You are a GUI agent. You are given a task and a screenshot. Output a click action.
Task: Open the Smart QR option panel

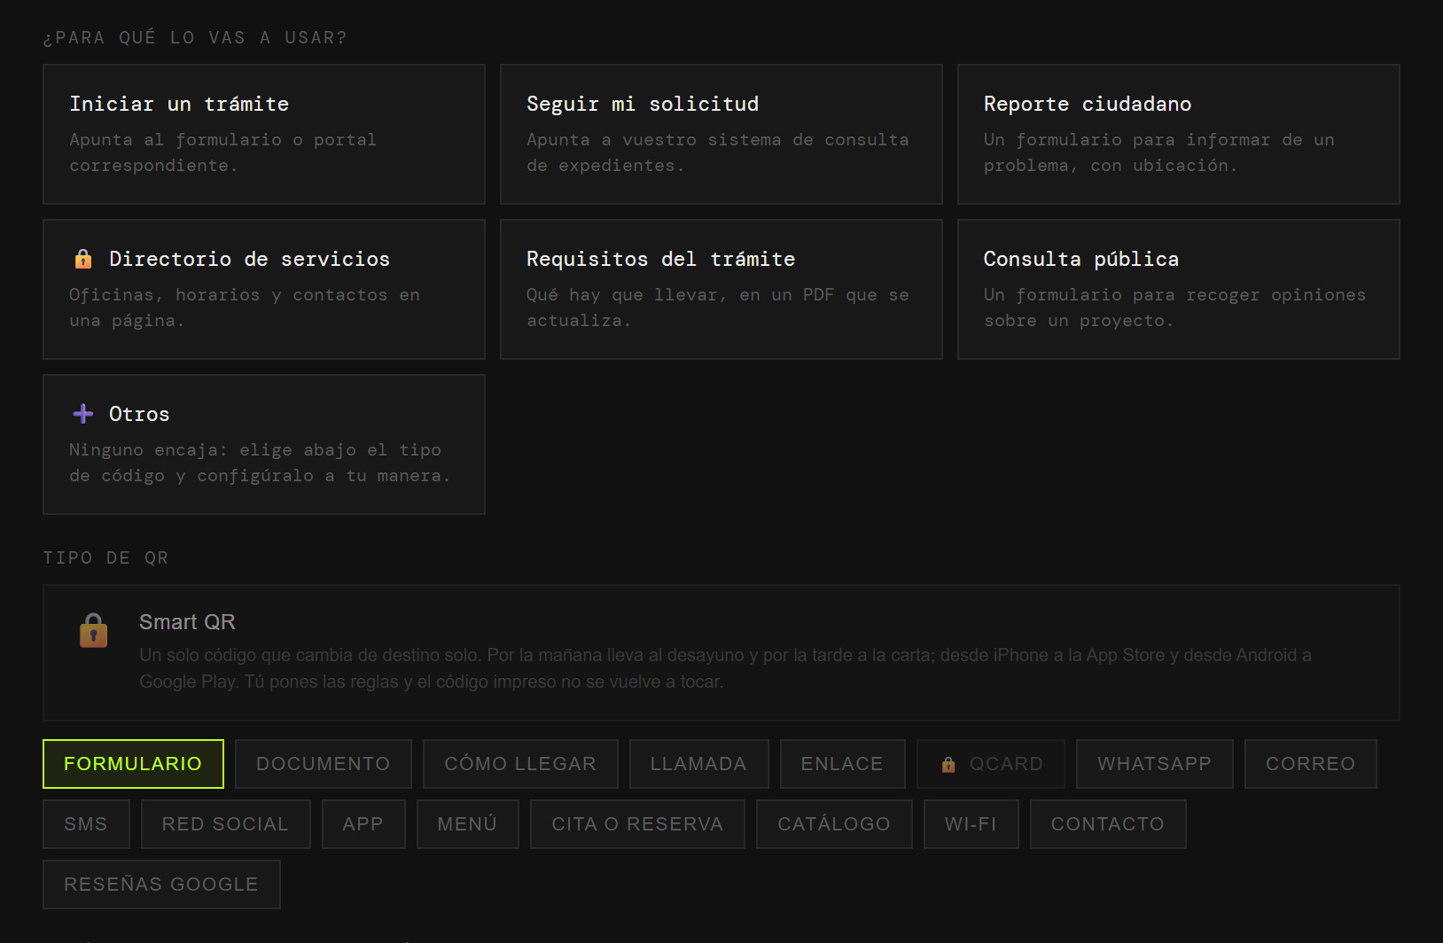tap(721, 652)
